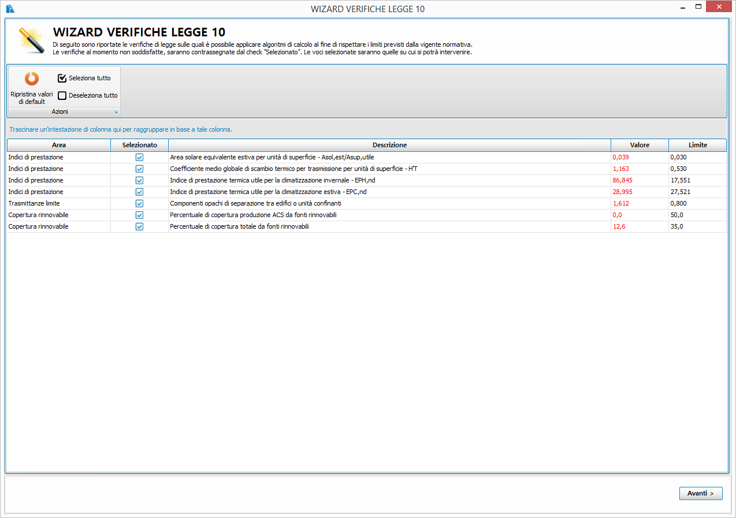Uncheck the Trasmittanze limite row checkbox
The height and width of the screenshot is (518, 736).
point(139,203)
